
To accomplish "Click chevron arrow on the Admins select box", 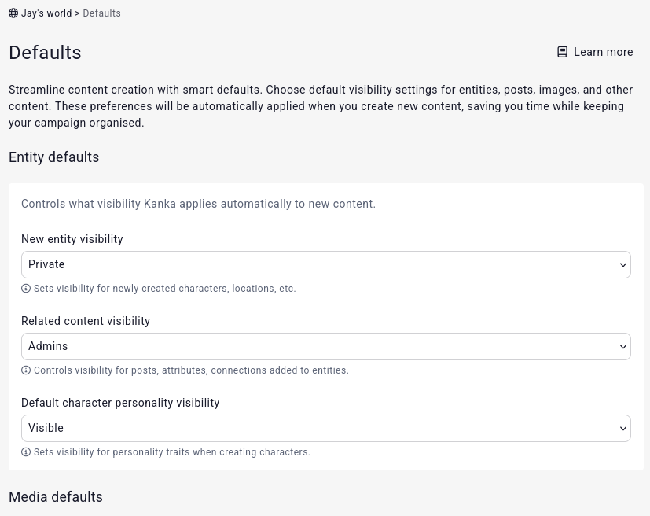I will [x=623, y=347].
